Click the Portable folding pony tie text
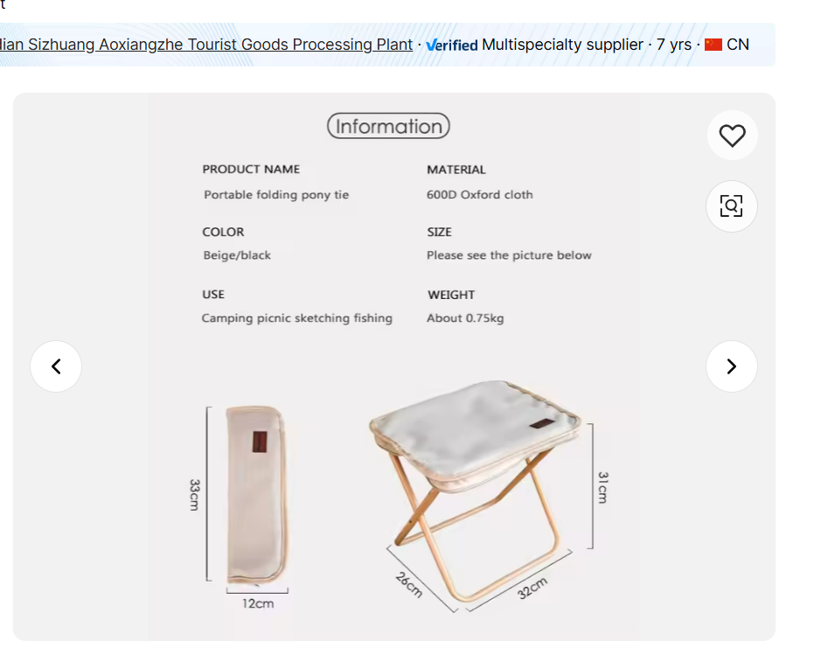 [276, 195]
